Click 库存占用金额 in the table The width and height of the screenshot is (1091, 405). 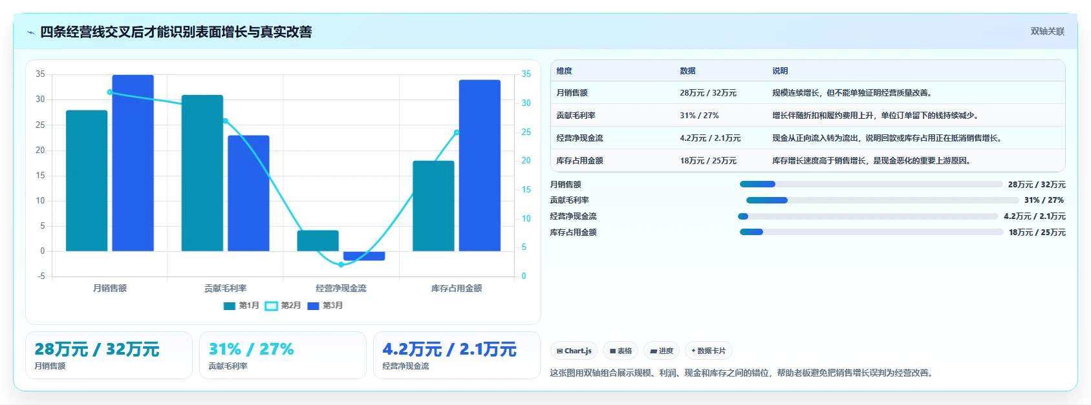579,161
